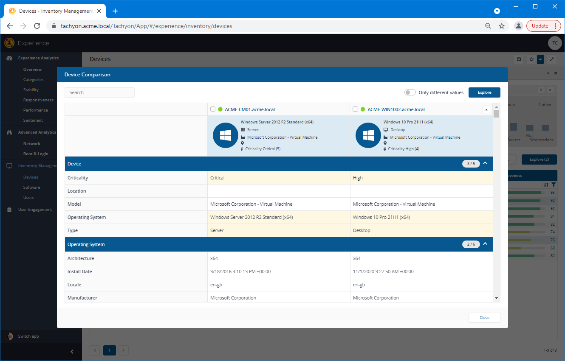Check the ACME-CM01.acme.local checkbox
The image size is (565, 361).
pyautogui.click(x=213, y=109)
